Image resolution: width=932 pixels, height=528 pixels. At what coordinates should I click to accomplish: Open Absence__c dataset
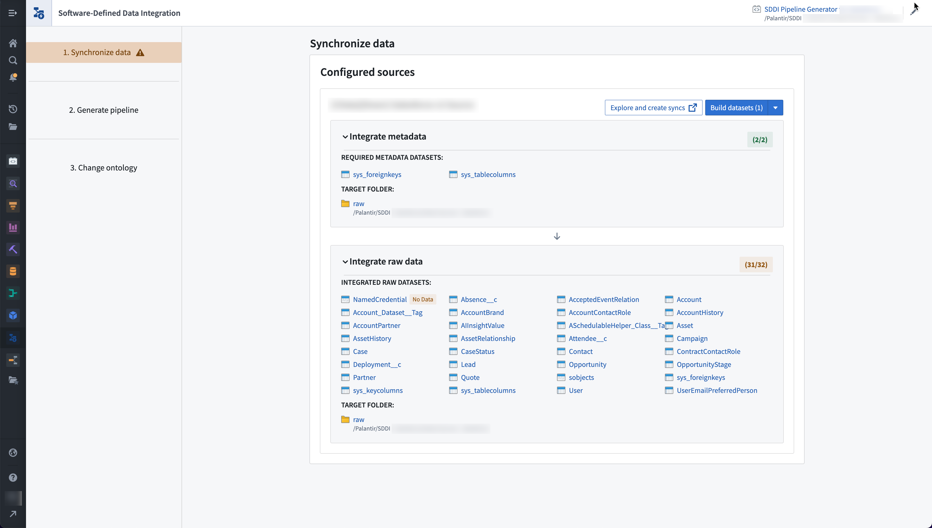(479, 300)
